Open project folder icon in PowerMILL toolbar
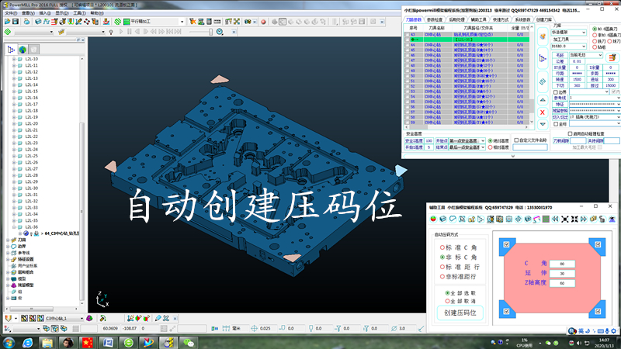The height and width of the screenshot is (349, 621). point(8,22)
